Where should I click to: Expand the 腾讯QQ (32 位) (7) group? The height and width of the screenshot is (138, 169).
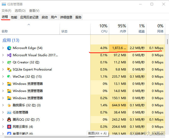coord(3,120)
